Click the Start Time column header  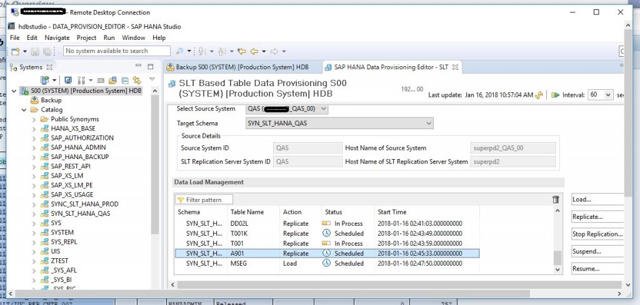tap(426, 212)
